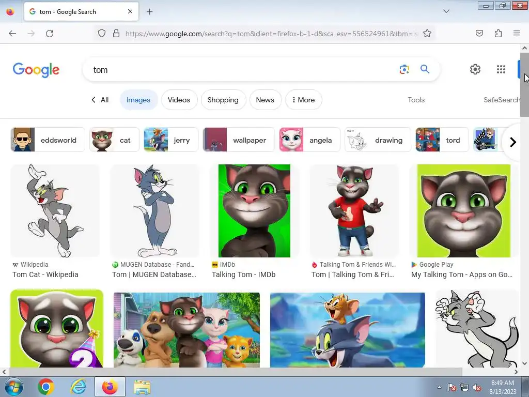
Task: Switch to Firefox taskbar button
Action: pyautogui.click(x=110, y=387)
